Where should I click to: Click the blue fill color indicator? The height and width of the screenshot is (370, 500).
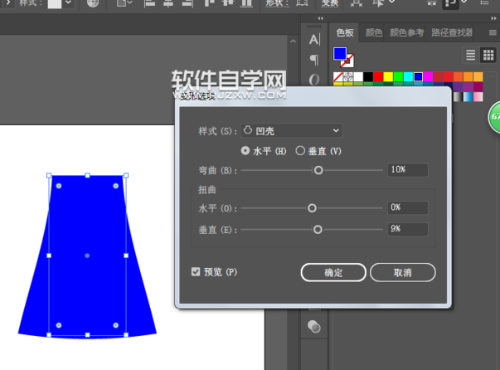pos(340,54)
